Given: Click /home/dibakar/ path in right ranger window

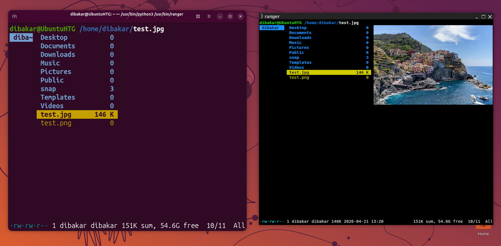Looking at the screenshot, I should (x=321, y=23).
